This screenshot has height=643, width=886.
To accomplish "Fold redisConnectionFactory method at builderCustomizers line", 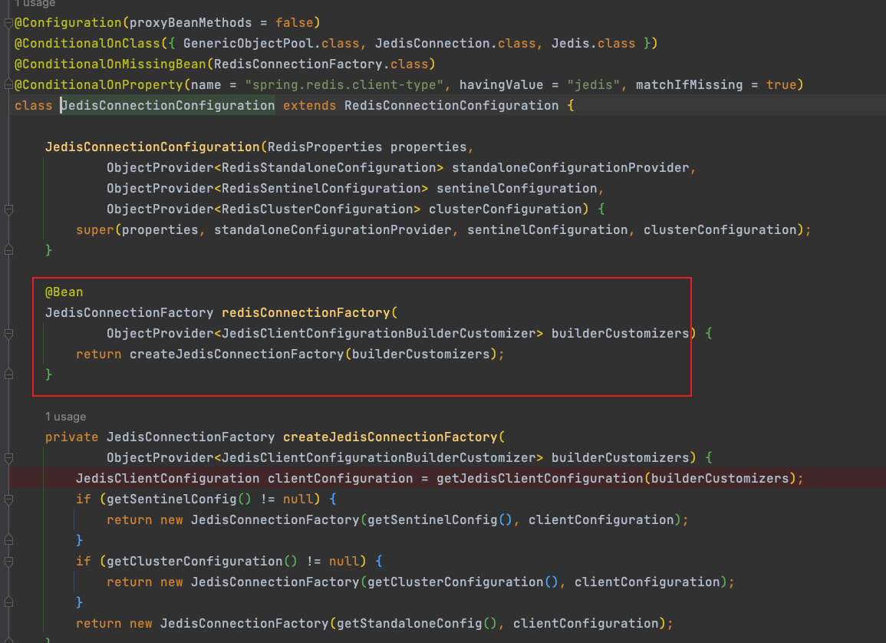I will coord(8,334).
